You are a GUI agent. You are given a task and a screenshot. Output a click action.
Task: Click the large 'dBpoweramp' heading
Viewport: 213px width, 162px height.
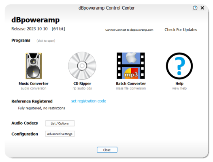(x=36, y=20)
